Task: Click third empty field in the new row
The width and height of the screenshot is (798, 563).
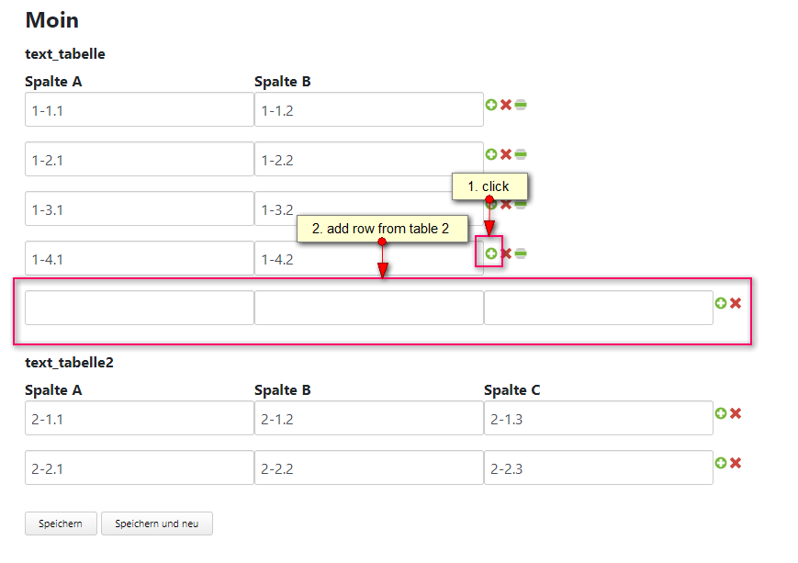Action: [598, 309]
